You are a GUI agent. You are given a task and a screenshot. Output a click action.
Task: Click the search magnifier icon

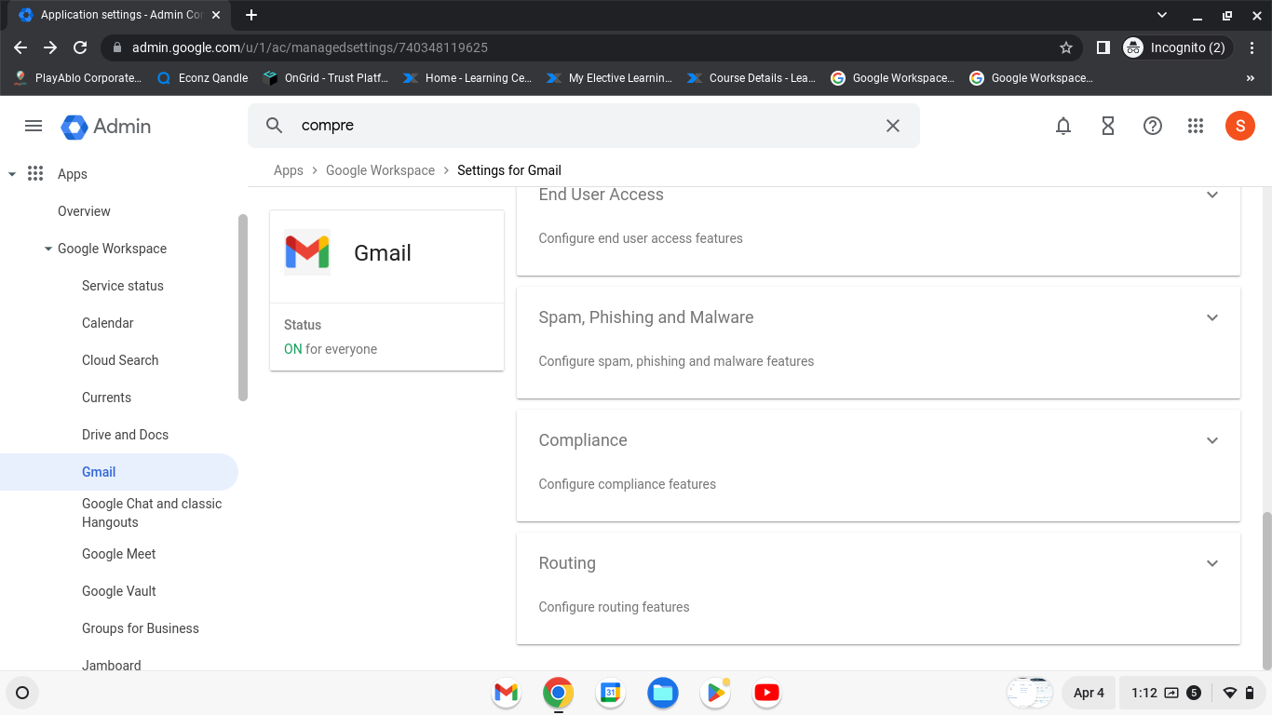point(274,126)
